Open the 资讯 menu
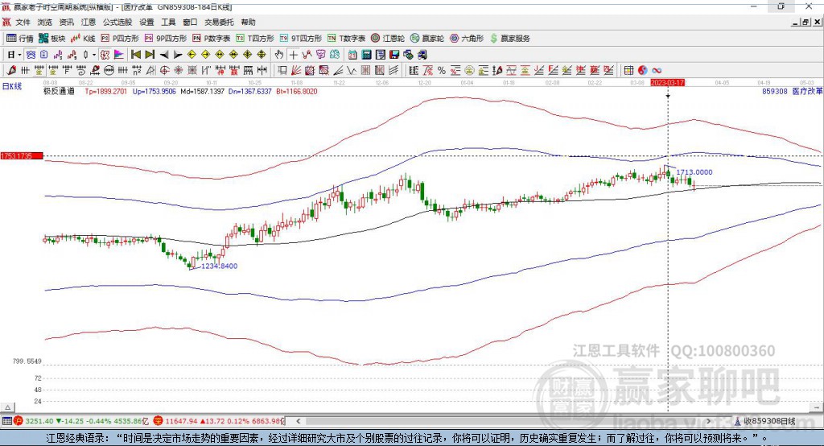The width and height of the screenshot is (824, 446). coord(67,22)
